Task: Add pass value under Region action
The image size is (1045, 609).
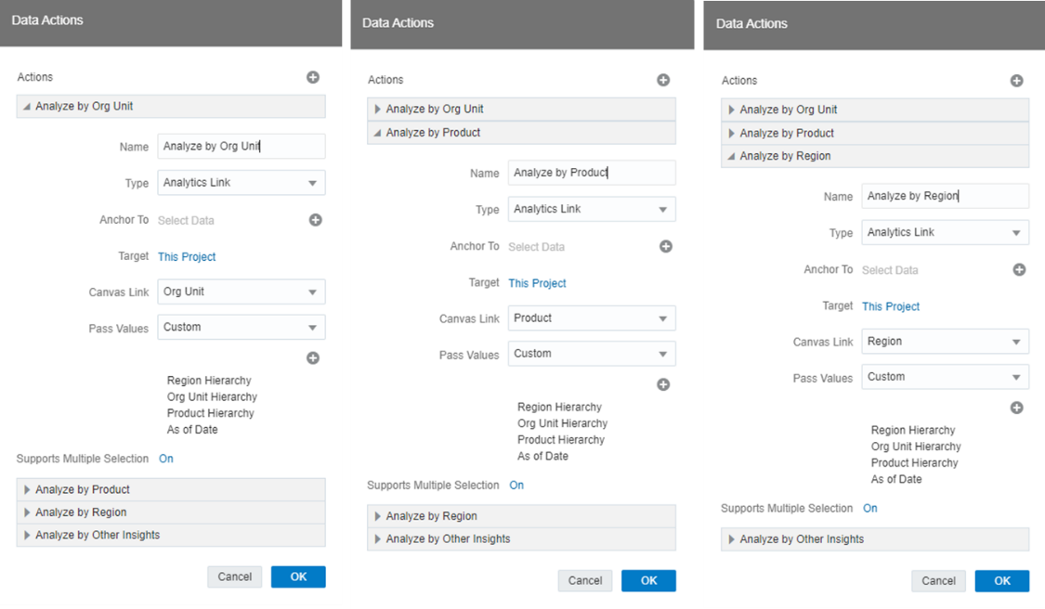Action: coord(1016,408)
